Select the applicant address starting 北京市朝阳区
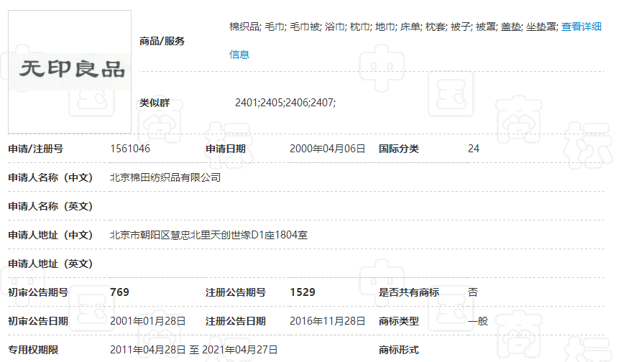The height and width of the screenshot is (362, 626). tap(209, 235)
